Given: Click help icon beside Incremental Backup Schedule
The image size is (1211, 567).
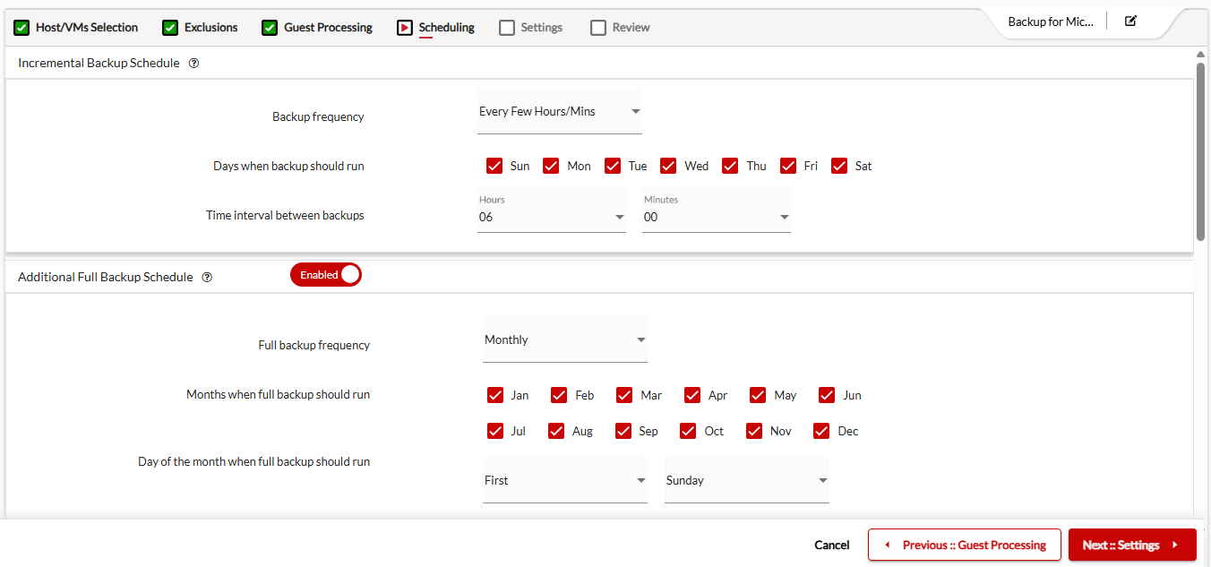Looking at the screenshot, I should (x=194, y=64).
